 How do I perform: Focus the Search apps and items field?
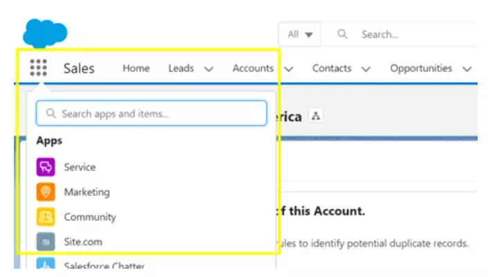[151, 114]
